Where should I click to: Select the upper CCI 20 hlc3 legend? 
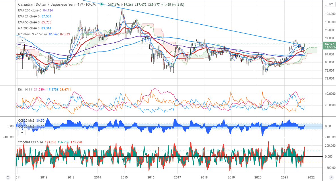tap(26, 120)
